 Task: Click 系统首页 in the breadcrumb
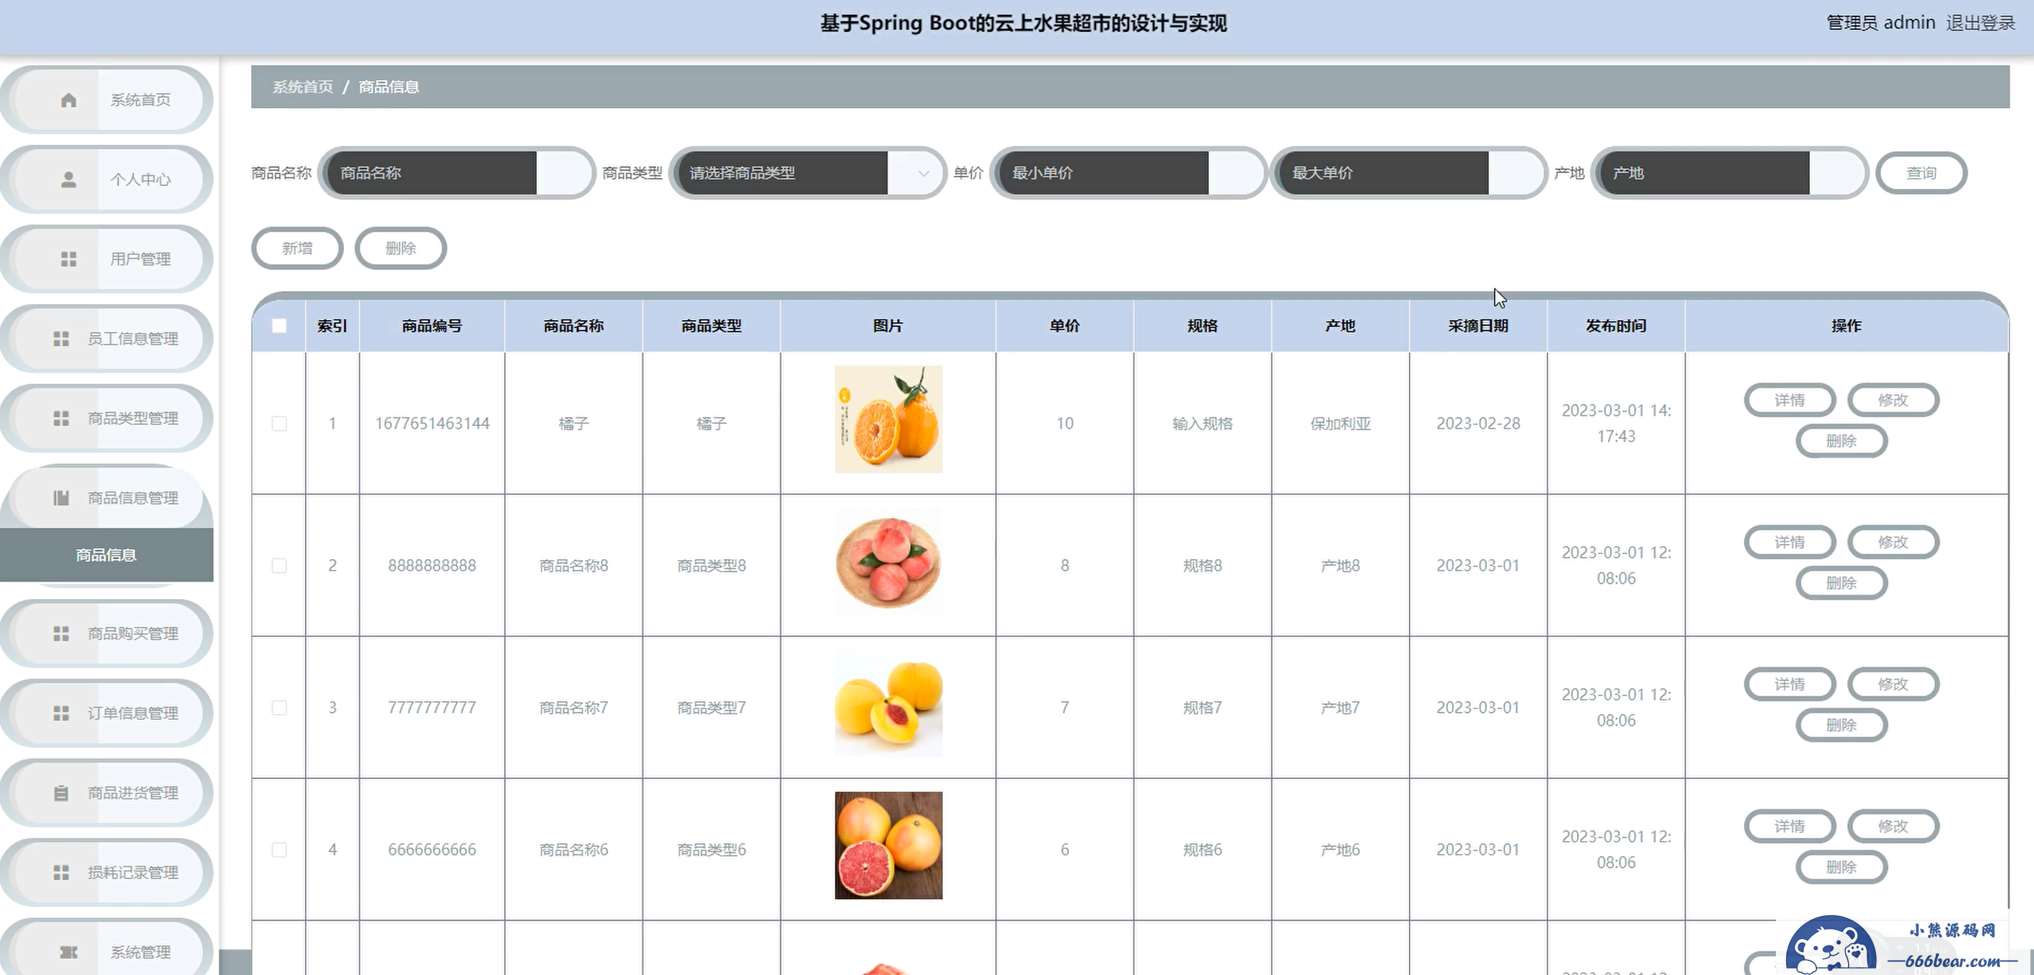click(x=304, y=87)
